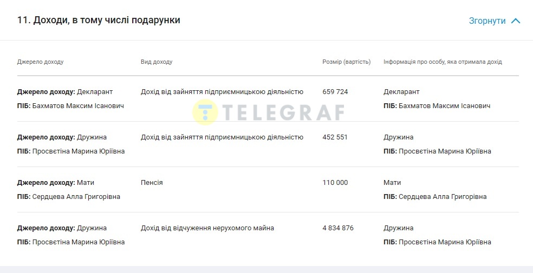
Task: Click the yellow Telegraf logo circle icon
Action: click(x=205, y=112)
